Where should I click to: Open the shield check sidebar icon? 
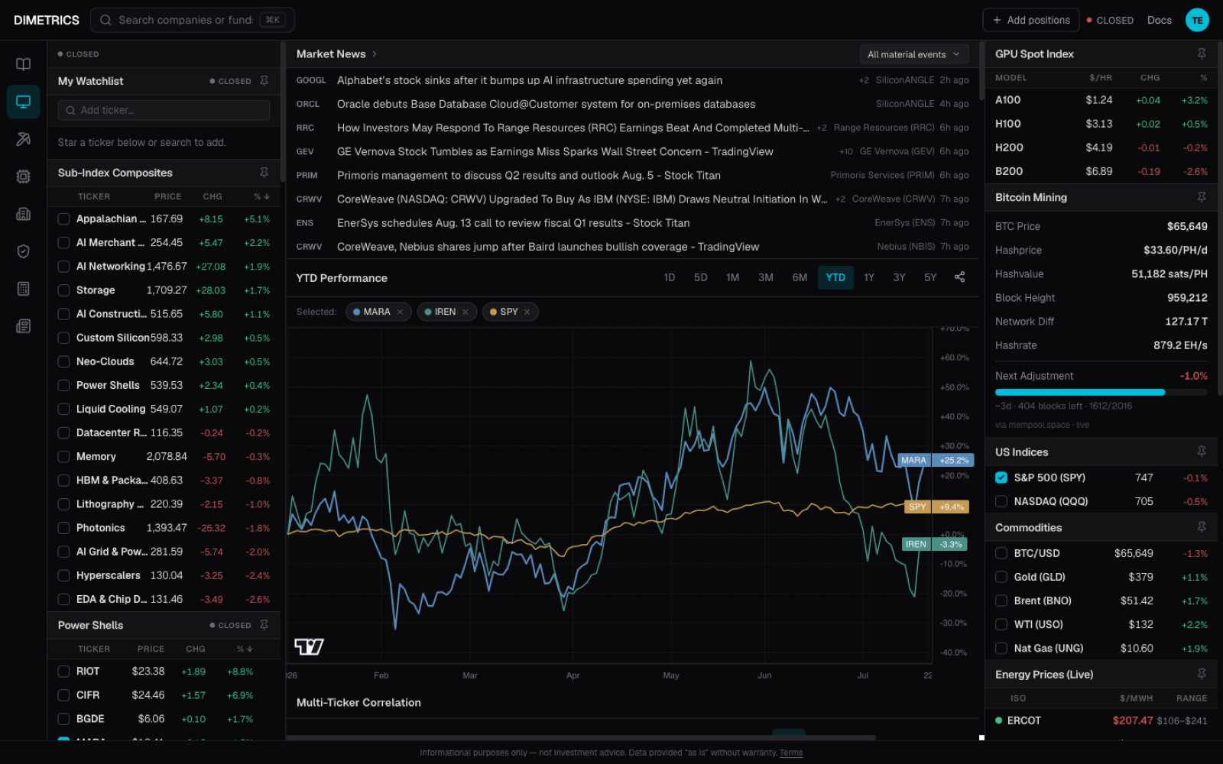[x=23, y=251]
